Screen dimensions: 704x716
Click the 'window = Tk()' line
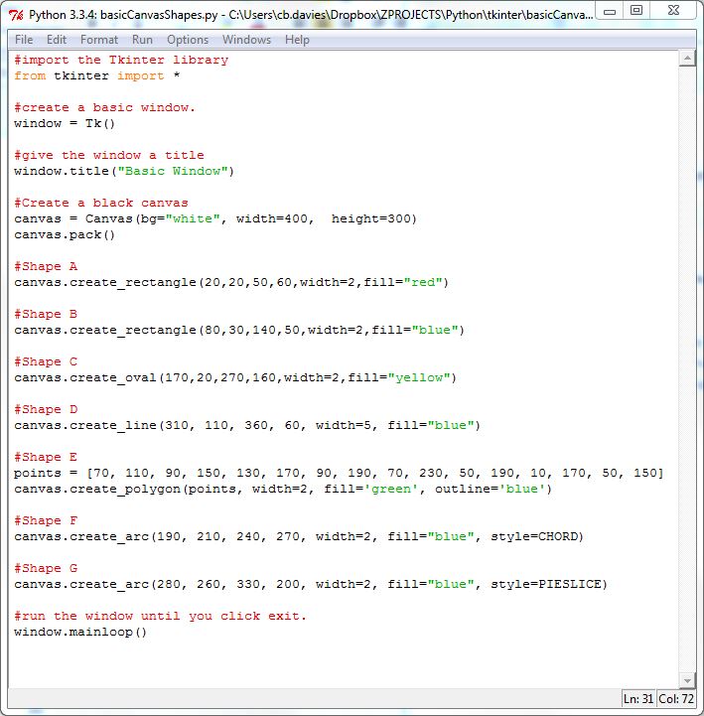[65, 124]
